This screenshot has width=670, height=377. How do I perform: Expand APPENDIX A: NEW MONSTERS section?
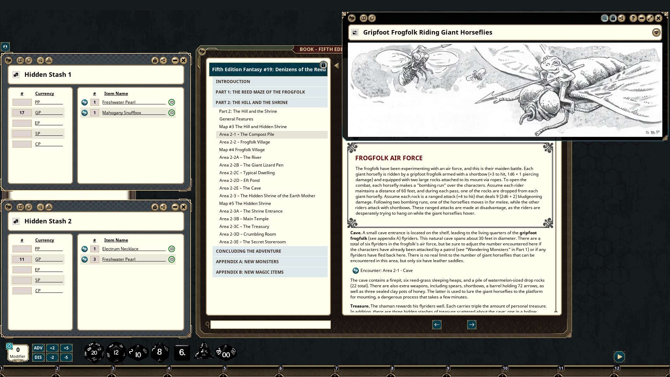(247, 261)
